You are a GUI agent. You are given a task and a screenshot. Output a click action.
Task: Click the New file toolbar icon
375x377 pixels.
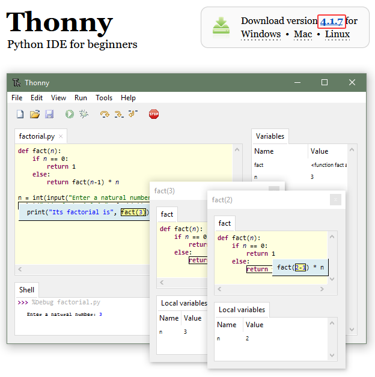(x=20, y=114)
